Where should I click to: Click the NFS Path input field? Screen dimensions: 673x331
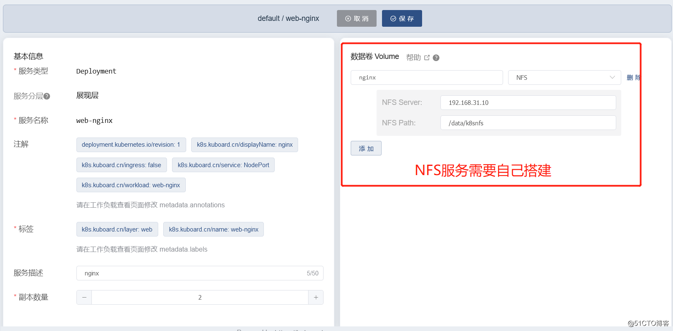click(x=528, y=123)
